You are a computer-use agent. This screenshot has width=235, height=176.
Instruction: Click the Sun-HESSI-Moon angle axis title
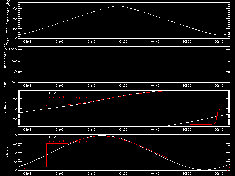[x=5, y=65]
